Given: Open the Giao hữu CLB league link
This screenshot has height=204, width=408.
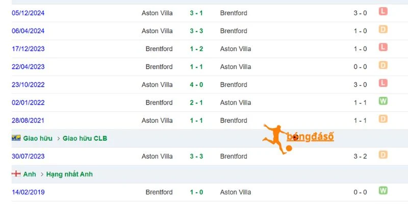Looking at the screenshot, I should tap(85, 138).
